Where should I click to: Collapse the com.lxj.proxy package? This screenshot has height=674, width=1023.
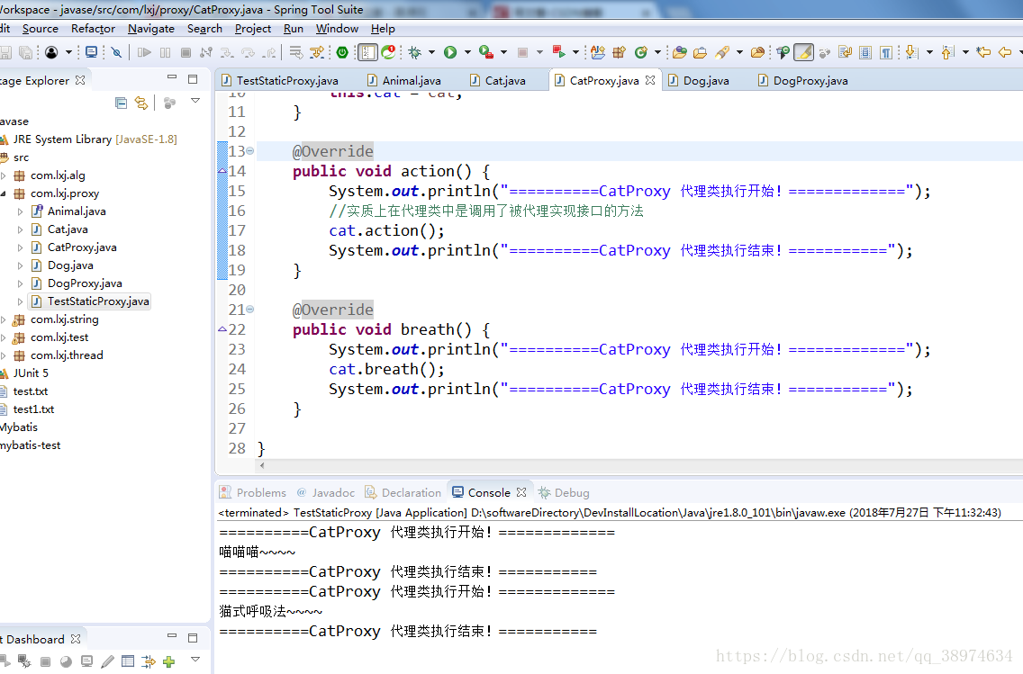point(4,193)
